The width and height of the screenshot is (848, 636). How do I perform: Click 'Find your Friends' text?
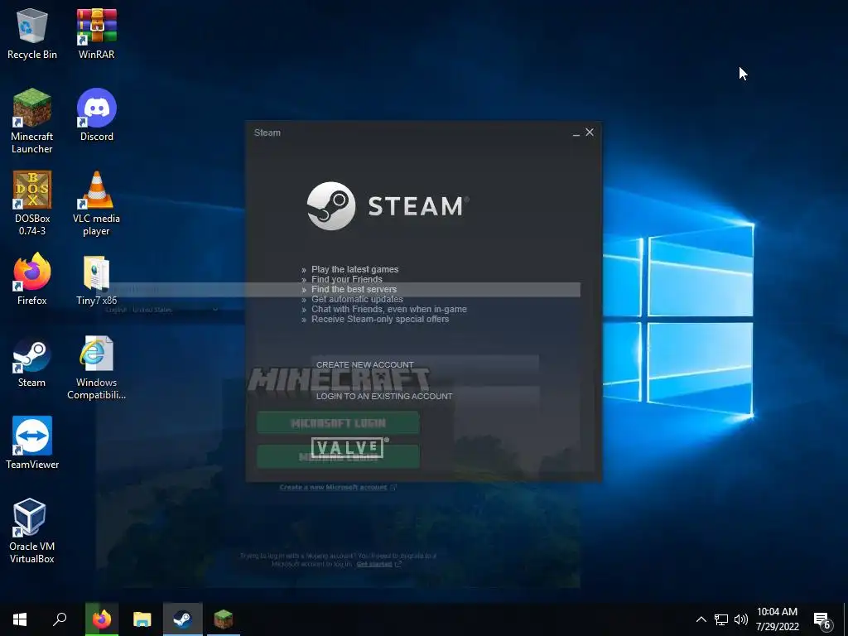point(347,279)
